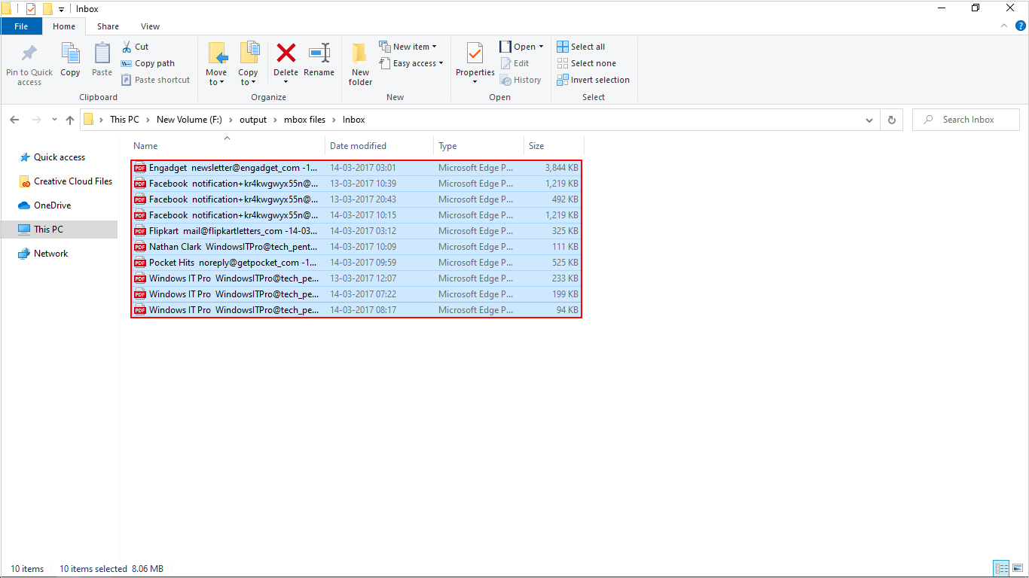Expand the Delete button dropdown arrow
This screenshot has height=578, width=1029.
point(285,82)
